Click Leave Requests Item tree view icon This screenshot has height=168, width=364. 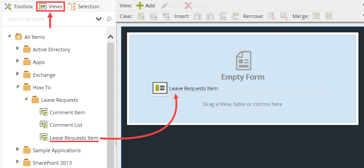(x=44, y=137)
